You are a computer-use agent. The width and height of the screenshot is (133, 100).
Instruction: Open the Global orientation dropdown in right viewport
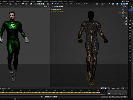[88, 4]
